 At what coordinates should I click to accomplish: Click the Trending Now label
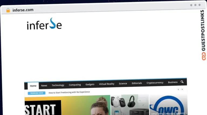37,93
